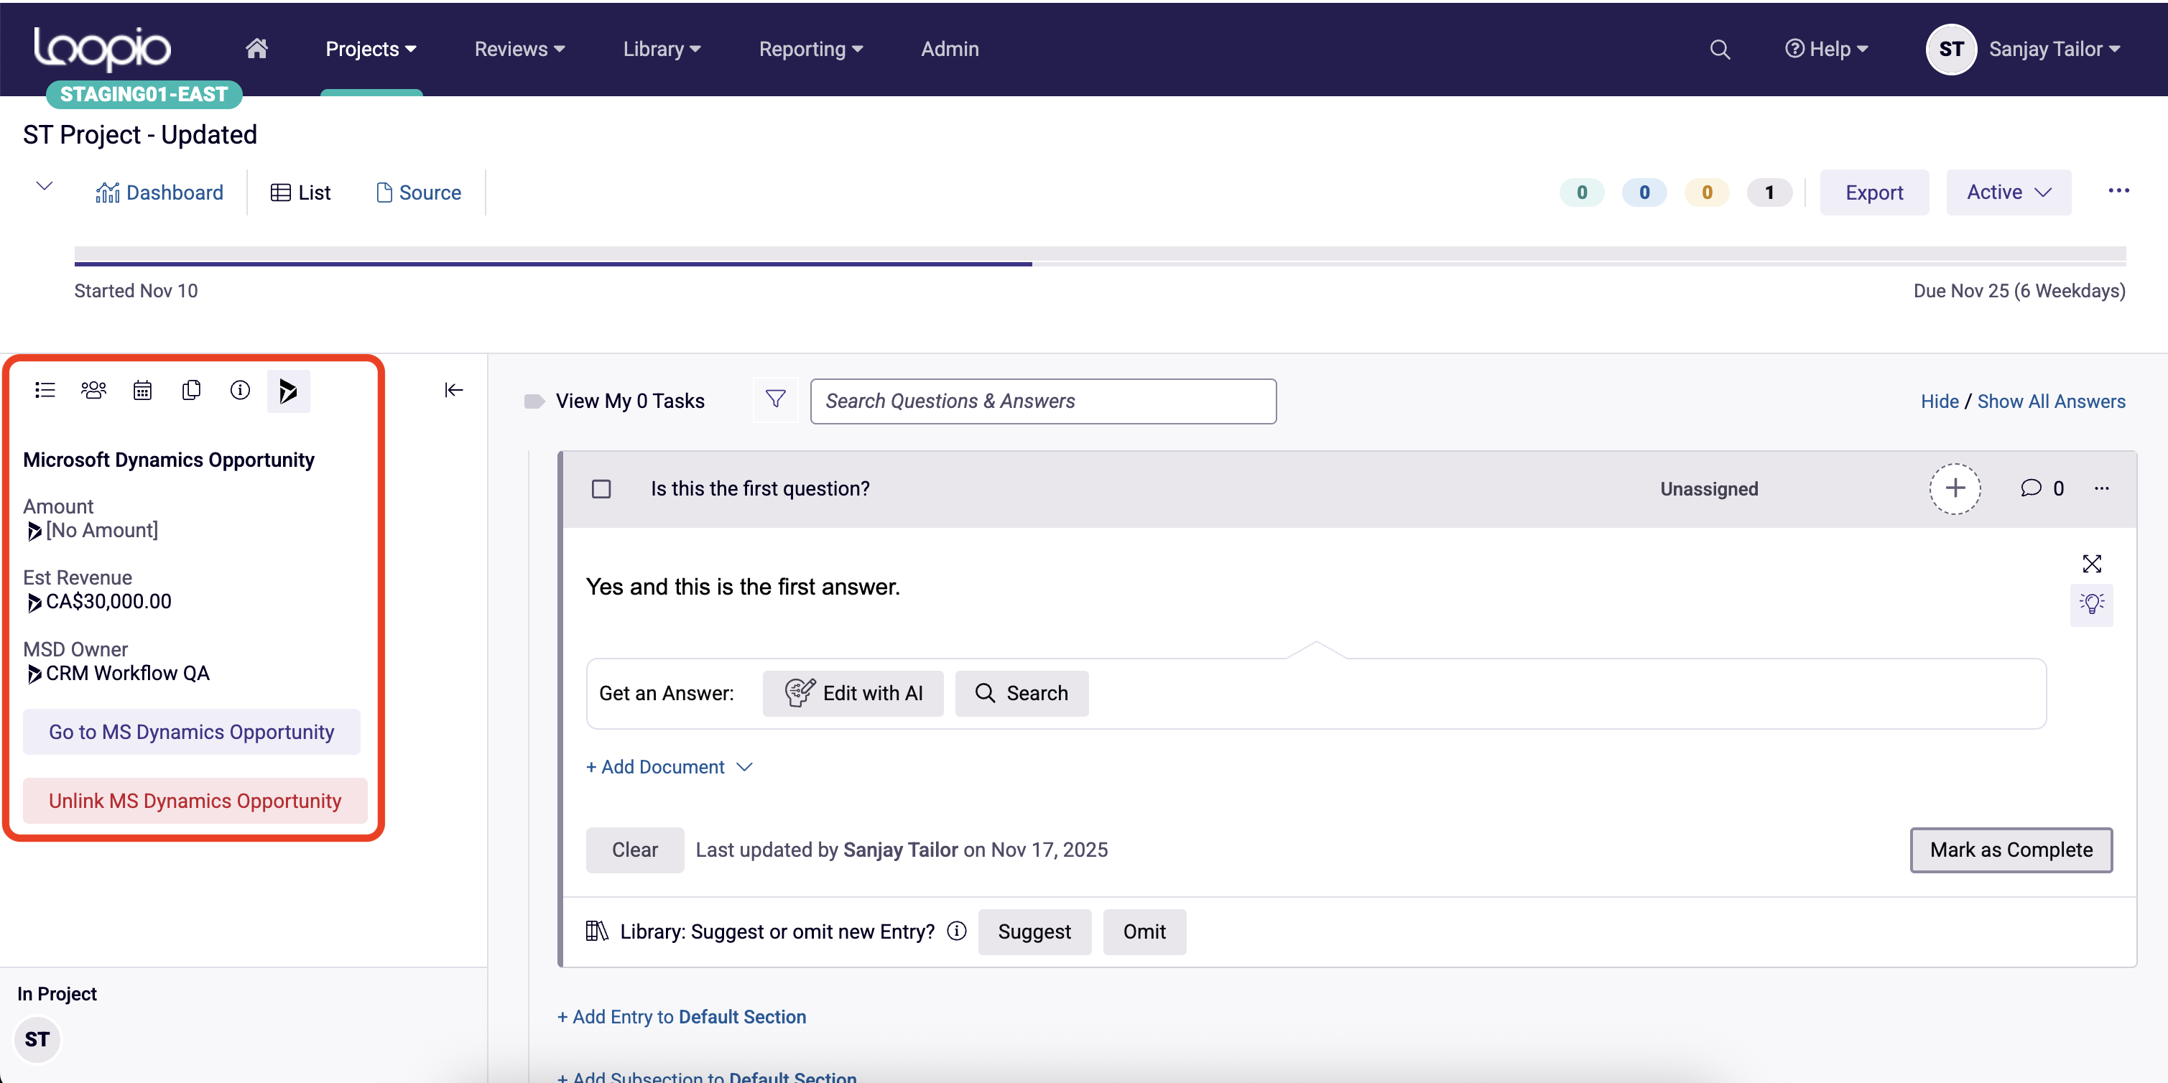Open the Active status dropdown
Image resolution: width=2168 pixels, height=1083 pixels.
2007,192
